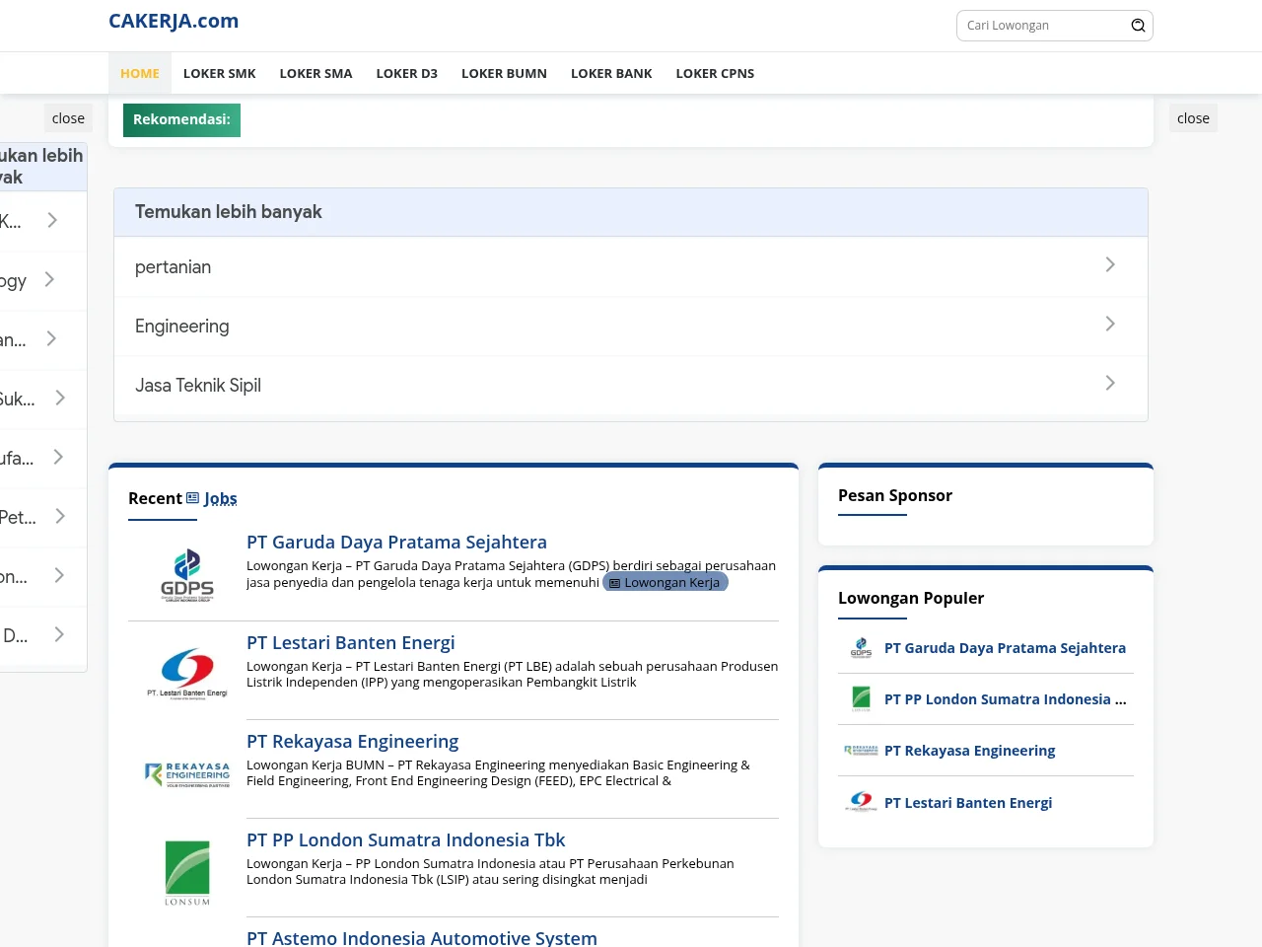The image size is (1262, 947).
Task: Click the green Rekomendasi button
Action: [181, 119]
